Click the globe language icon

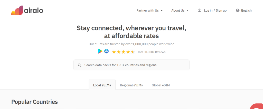pos(238,11)
